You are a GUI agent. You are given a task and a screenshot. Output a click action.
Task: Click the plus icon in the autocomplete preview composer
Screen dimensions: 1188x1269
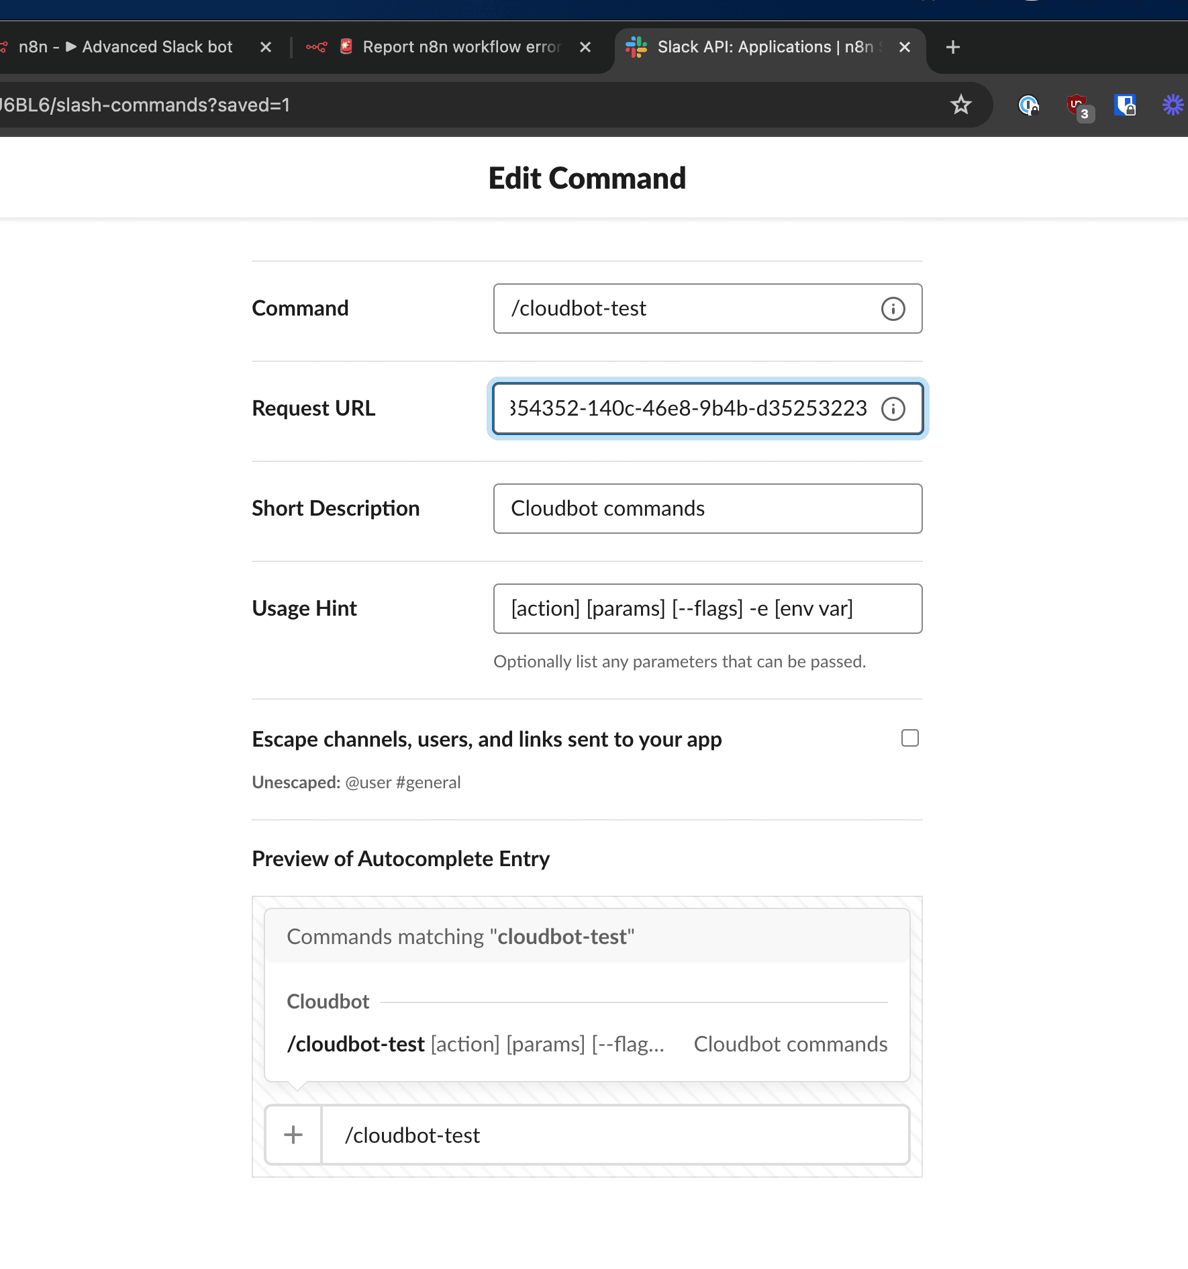click(x=293, y=1135)
